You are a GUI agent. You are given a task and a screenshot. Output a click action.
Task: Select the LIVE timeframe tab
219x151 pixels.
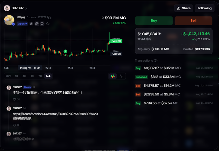8,76
